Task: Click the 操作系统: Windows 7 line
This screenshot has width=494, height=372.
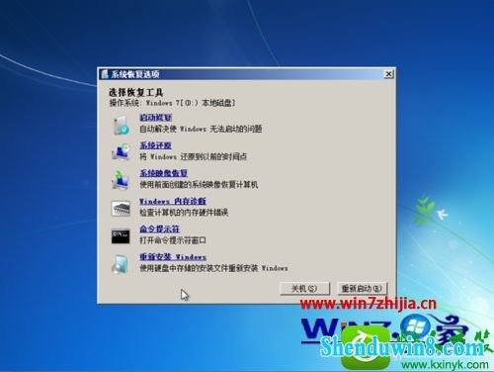Action: click(x=172, y=103)
